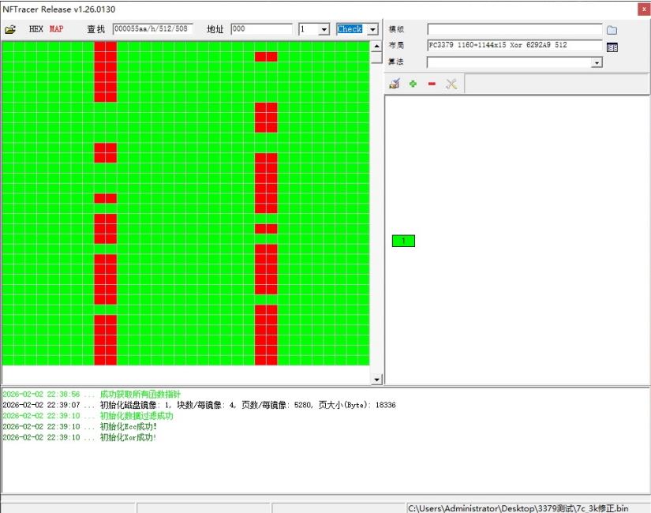This screenshot has width=651, height=513.
Task: Click the green cell in the map's top-left corner
Action: (8, 46)
